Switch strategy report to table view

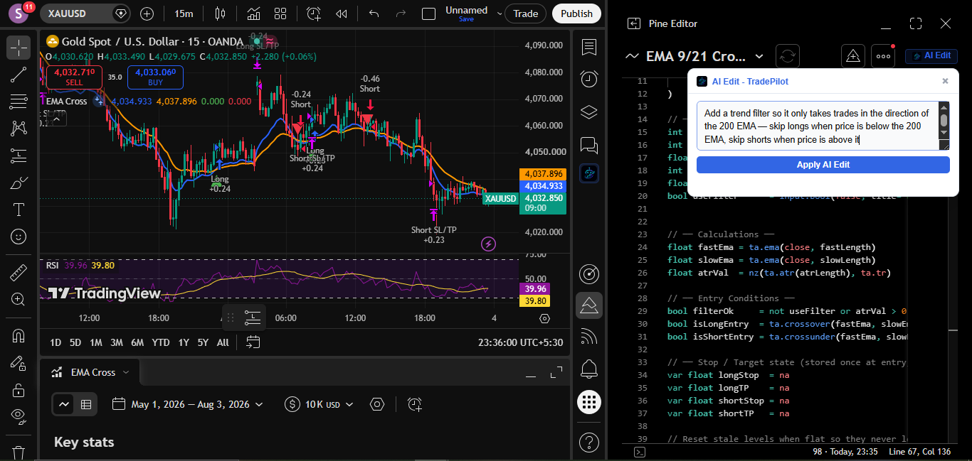(86, 404)
